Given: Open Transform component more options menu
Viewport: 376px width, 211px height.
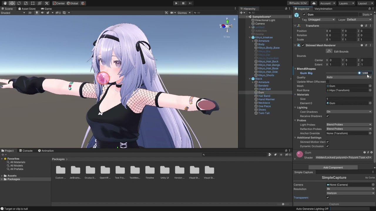Looking at the screenshot, I should pos(370,26).
